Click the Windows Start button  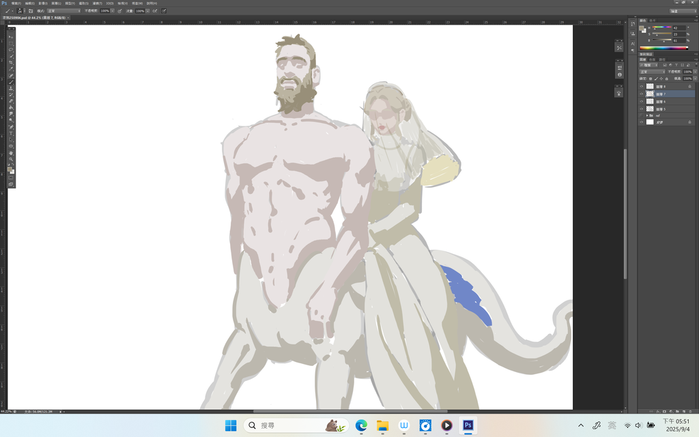pyautogui.click(x=231, y=425)
